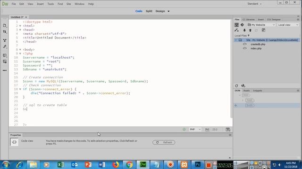Click the Code view icon in Properties panel
This screenshot has width=302, height=169.
[14, 142]
